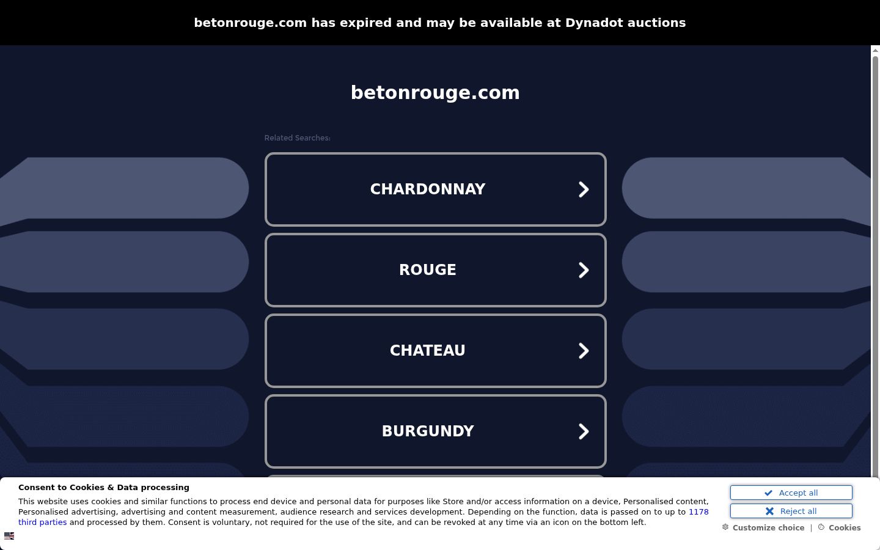Click the chevron arrow on the Chardonnay result

[x=584, y=189]
